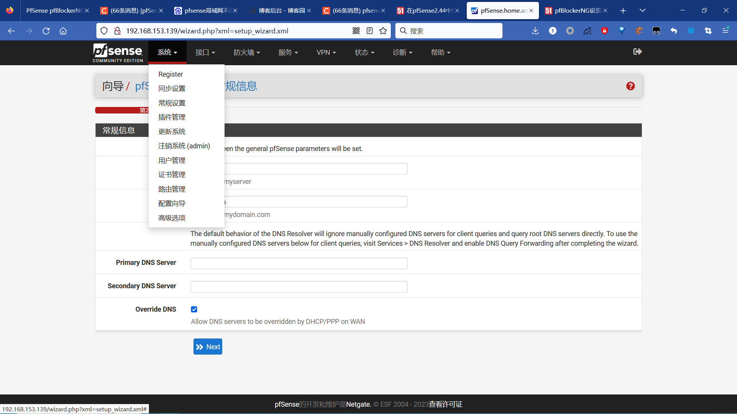Expand the 接口 dropdown menu
Screen dimensions: 737x414
tap(205, 53)
